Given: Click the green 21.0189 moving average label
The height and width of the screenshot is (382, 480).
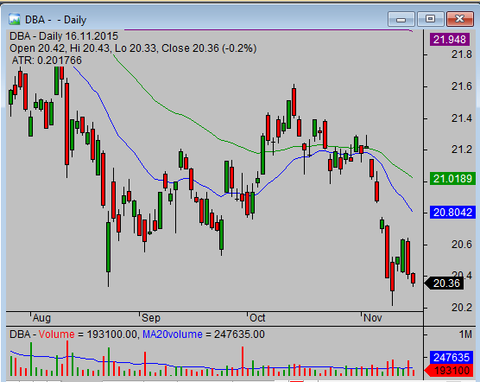Looking at the screenshot, I should pos(452,178).
